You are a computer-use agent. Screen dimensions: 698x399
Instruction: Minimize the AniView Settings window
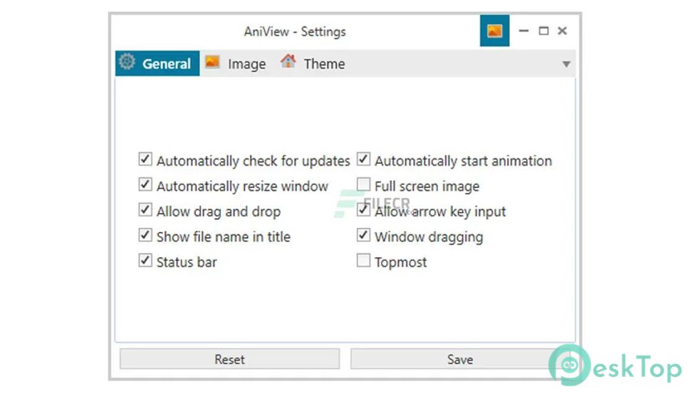click(523, 31)
